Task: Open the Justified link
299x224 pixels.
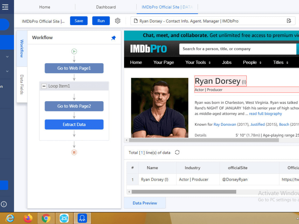Action: tap(257, 124)
